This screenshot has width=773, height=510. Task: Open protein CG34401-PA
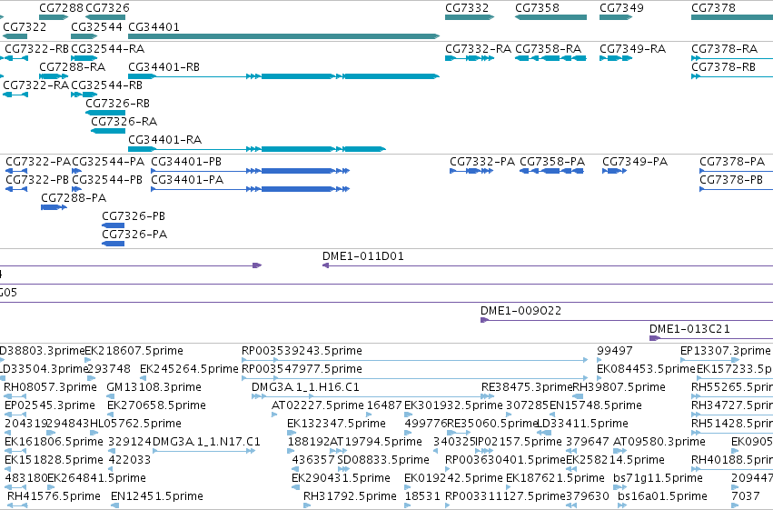[x=187, y=180]
